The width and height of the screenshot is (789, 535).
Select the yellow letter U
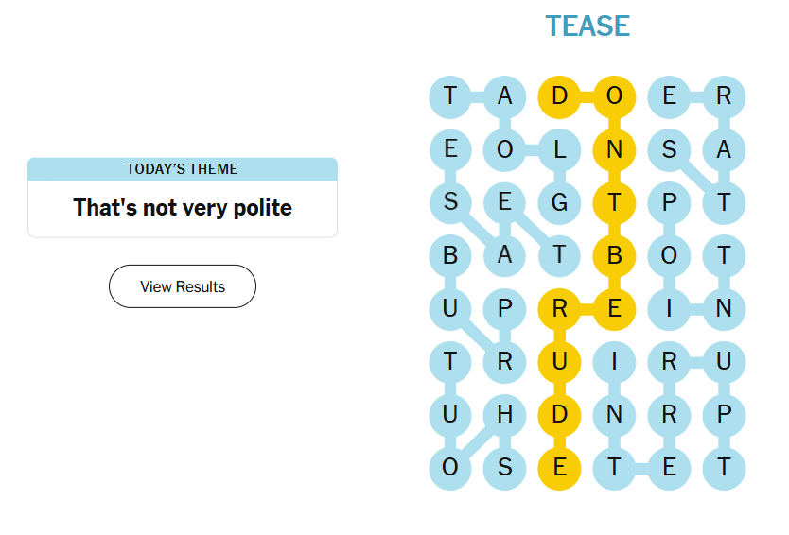[559, 361]
